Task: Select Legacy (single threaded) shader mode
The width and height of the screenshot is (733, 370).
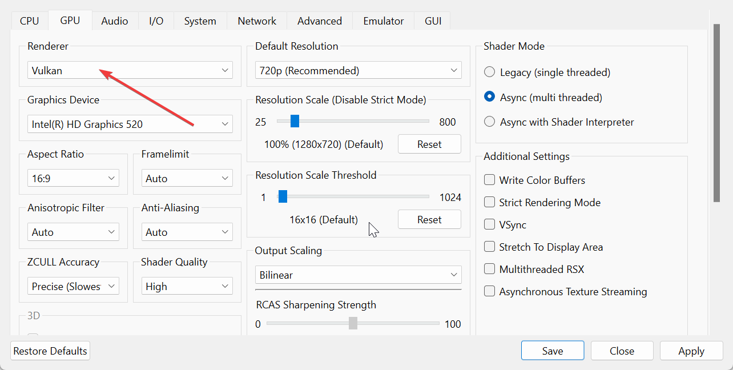Action: click(490, 73)
